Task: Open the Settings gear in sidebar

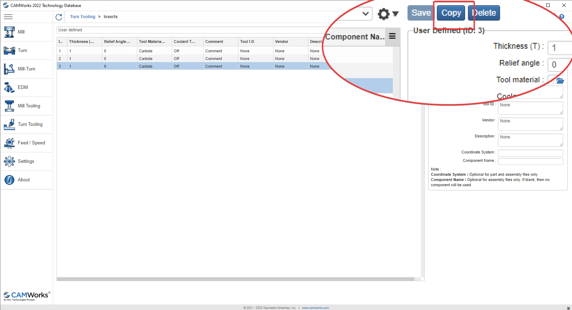Action: pyautogui.click(x=9, y=161)
